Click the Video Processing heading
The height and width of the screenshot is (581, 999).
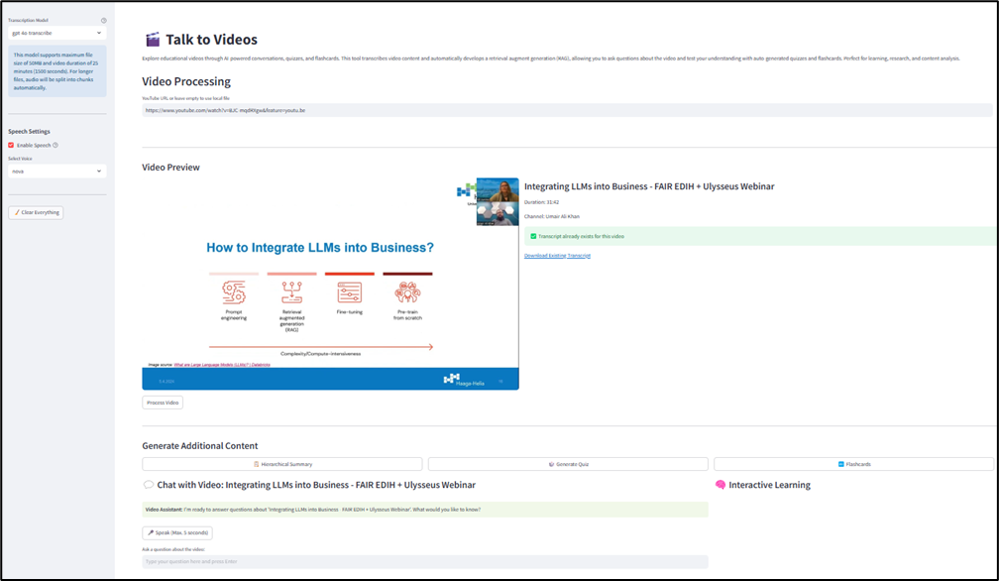point(186,81)
